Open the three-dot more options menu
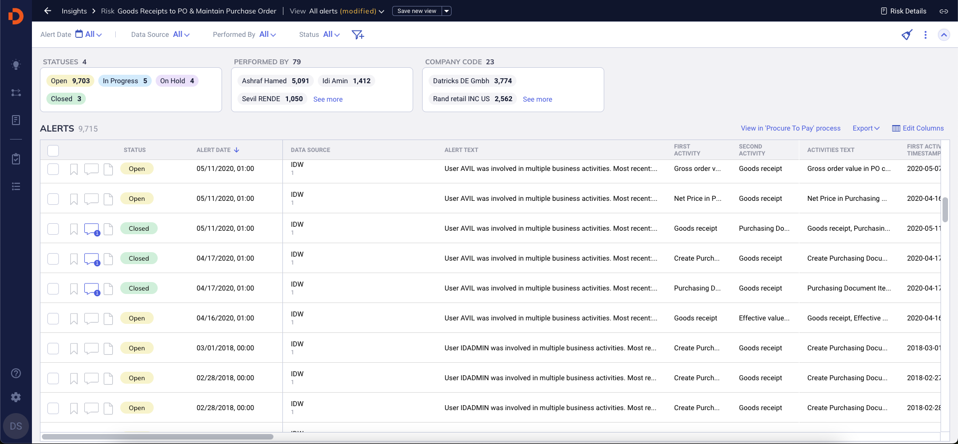The height and width of the screenshot is (444, 958). point(926,35)
